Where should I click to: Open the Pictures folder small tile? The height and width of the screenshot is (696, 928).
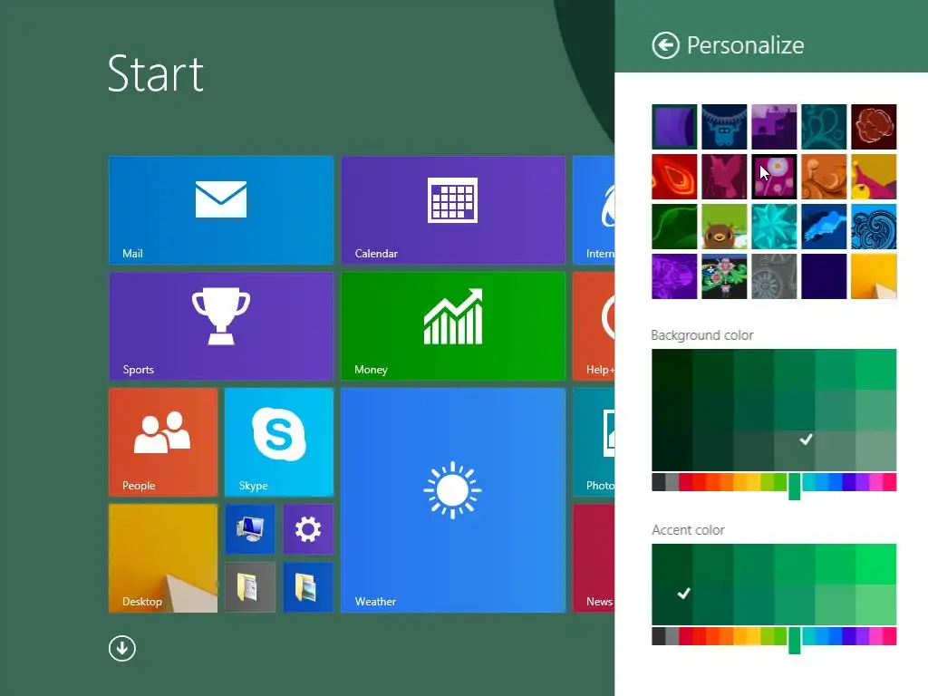[308, 587]
